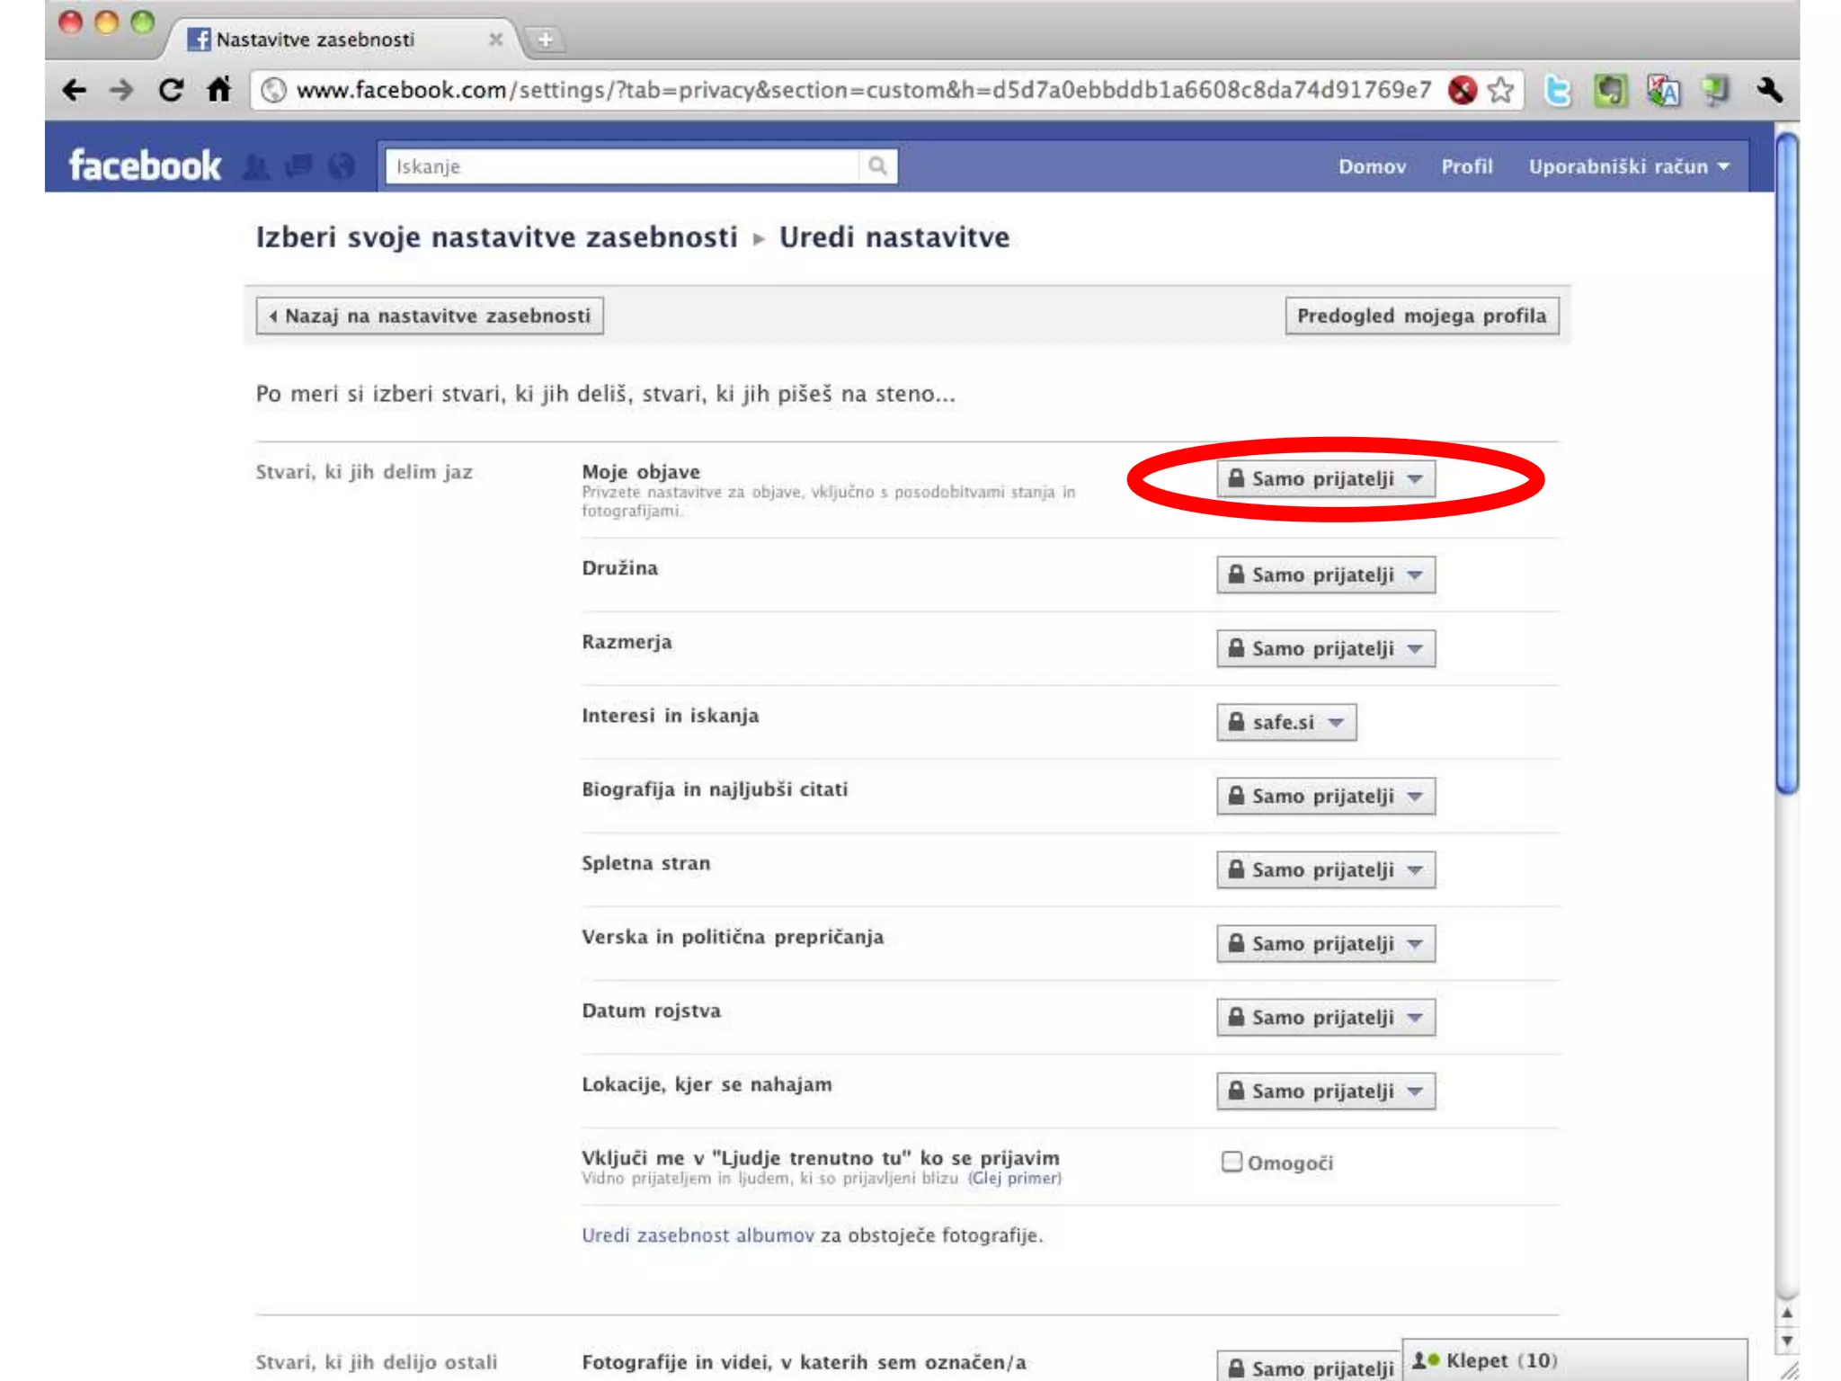Click the search magnifier in Facebook bar
Image resolution: width=1841 pixels, height=1381 pixels.
point(877,166)
